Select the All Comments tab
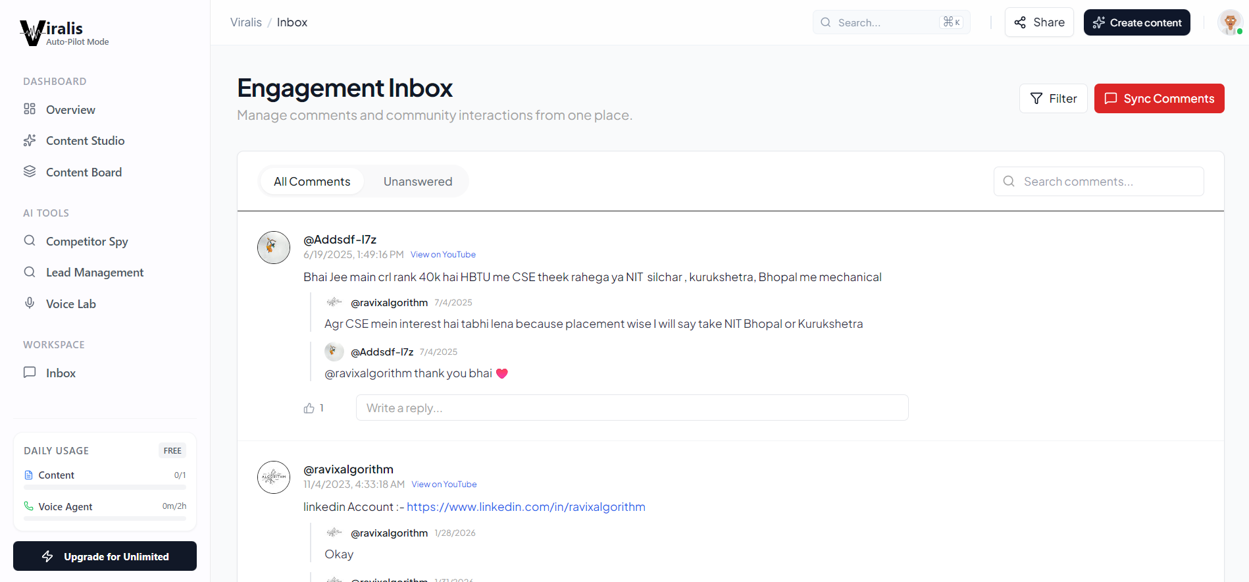The width and height of the screenshot is (1249, 582). pyautogui.click(x=312, y=181)
